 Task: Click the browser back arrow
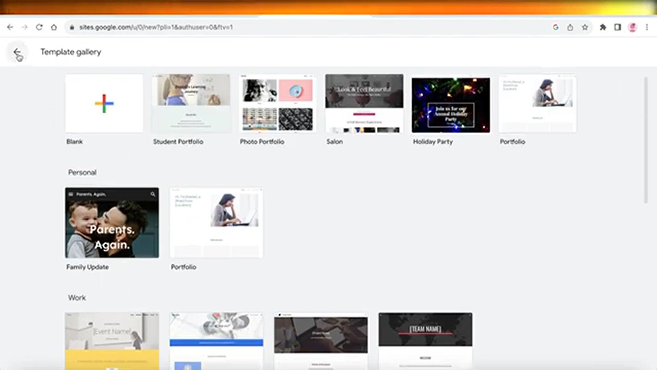tap(10, 27)
